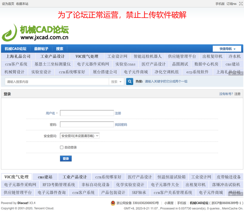Toggle the widescreen icon beside 订阅rss
Screen dimensions: 244x215
pyautogui.click(x=241, y=4)
